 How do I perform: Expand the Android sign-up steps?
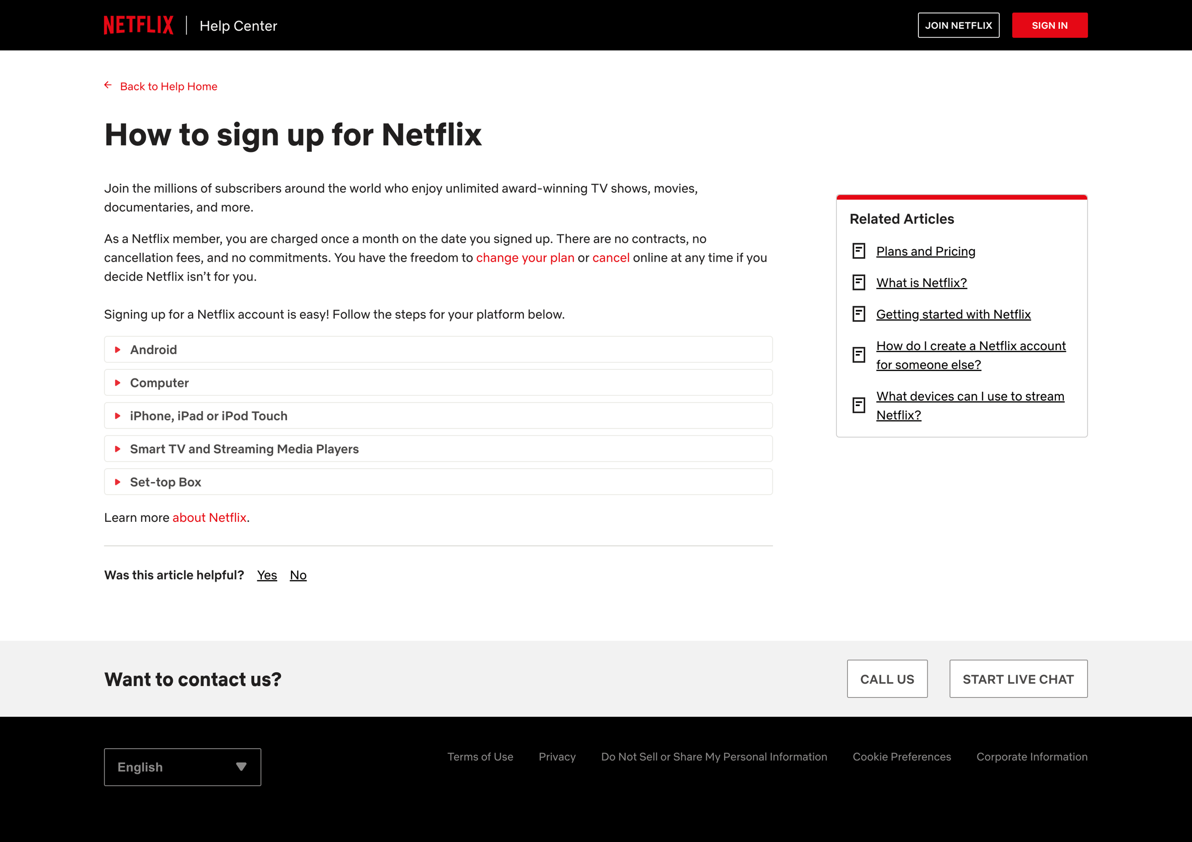pos(438,350)
